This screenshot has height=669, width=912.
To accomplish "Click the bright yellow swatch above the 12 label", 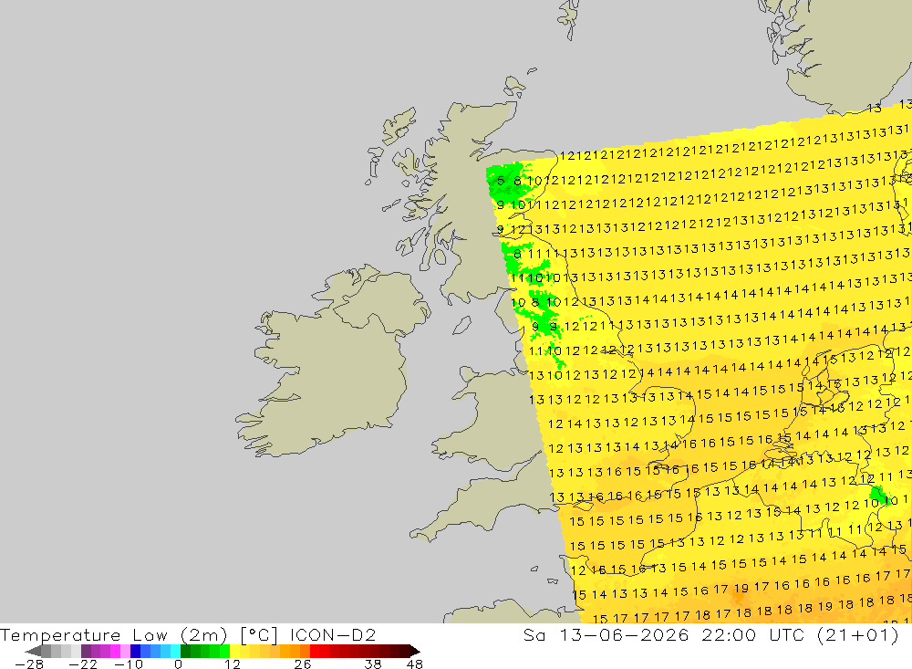I will [235, 652].
